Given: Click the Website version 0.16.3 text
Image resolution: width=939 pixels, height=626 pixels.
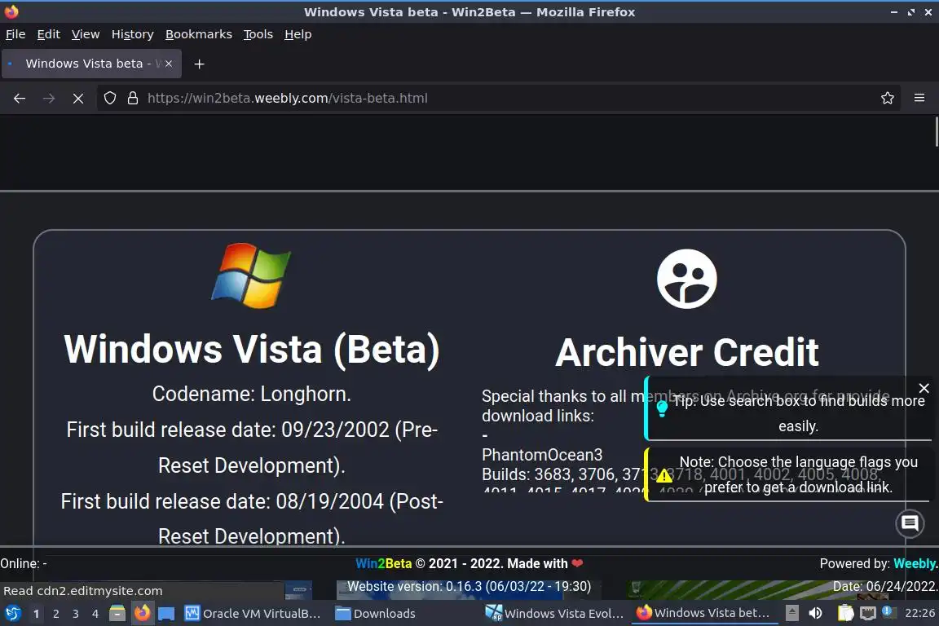Looking at the screenshot, I should pos(469,586).
